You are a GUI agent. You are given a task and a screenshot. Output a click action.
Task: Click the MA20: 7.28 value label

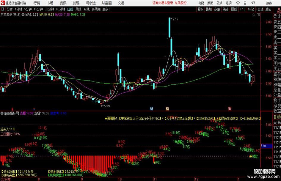pos(62,15)
